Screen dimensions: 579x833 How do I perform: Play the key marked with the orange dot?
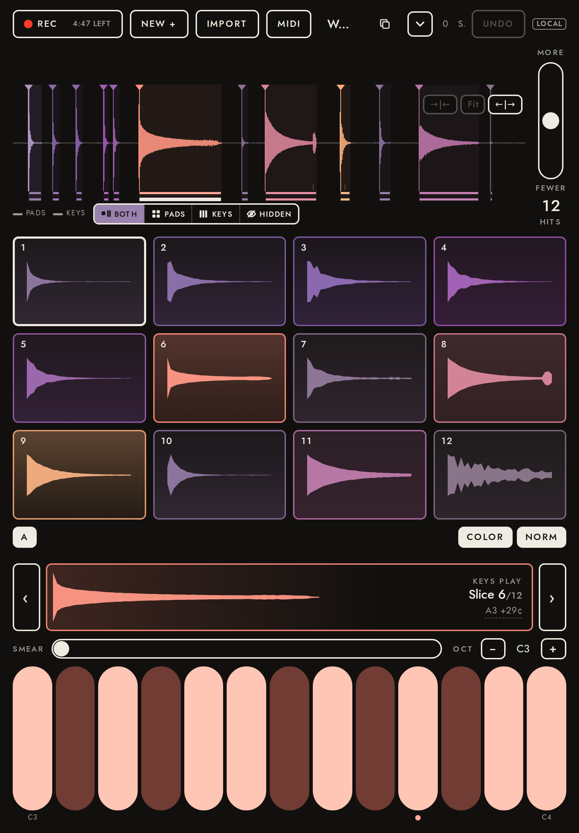coord(418,738)
